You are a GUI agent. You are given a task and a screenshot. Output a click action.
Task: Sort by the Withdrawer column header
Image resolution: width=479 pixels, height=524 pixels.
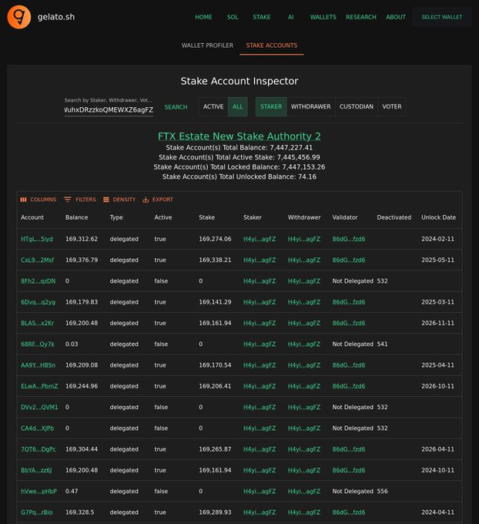click(304, 217)
